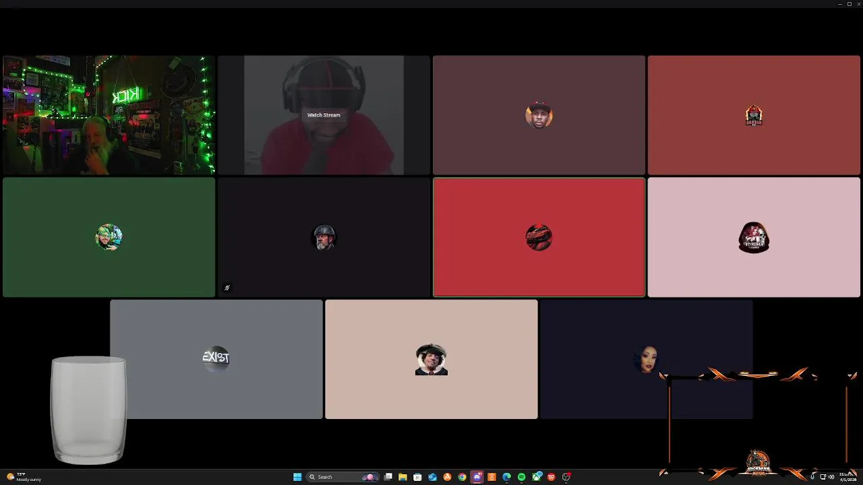Open the weather widget showing Mostly sunny
The width and height of the screenshot is (863, 485).
coord(24,477)
